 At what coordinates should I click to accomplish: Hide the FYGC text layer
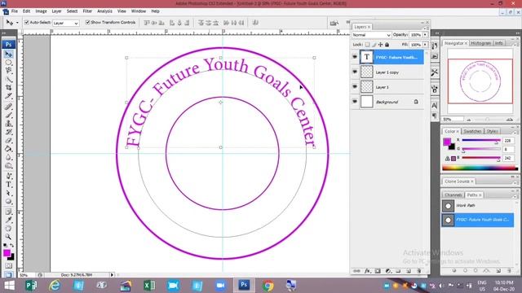355,57
